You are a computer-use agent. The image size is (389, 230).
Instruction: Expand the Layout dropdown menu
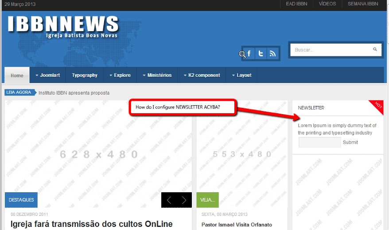click(x=241, y=75)
